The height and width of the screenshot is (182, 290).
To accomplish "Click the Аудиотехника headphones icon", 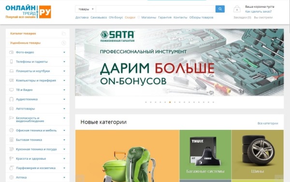I will [x=11, y=99].
